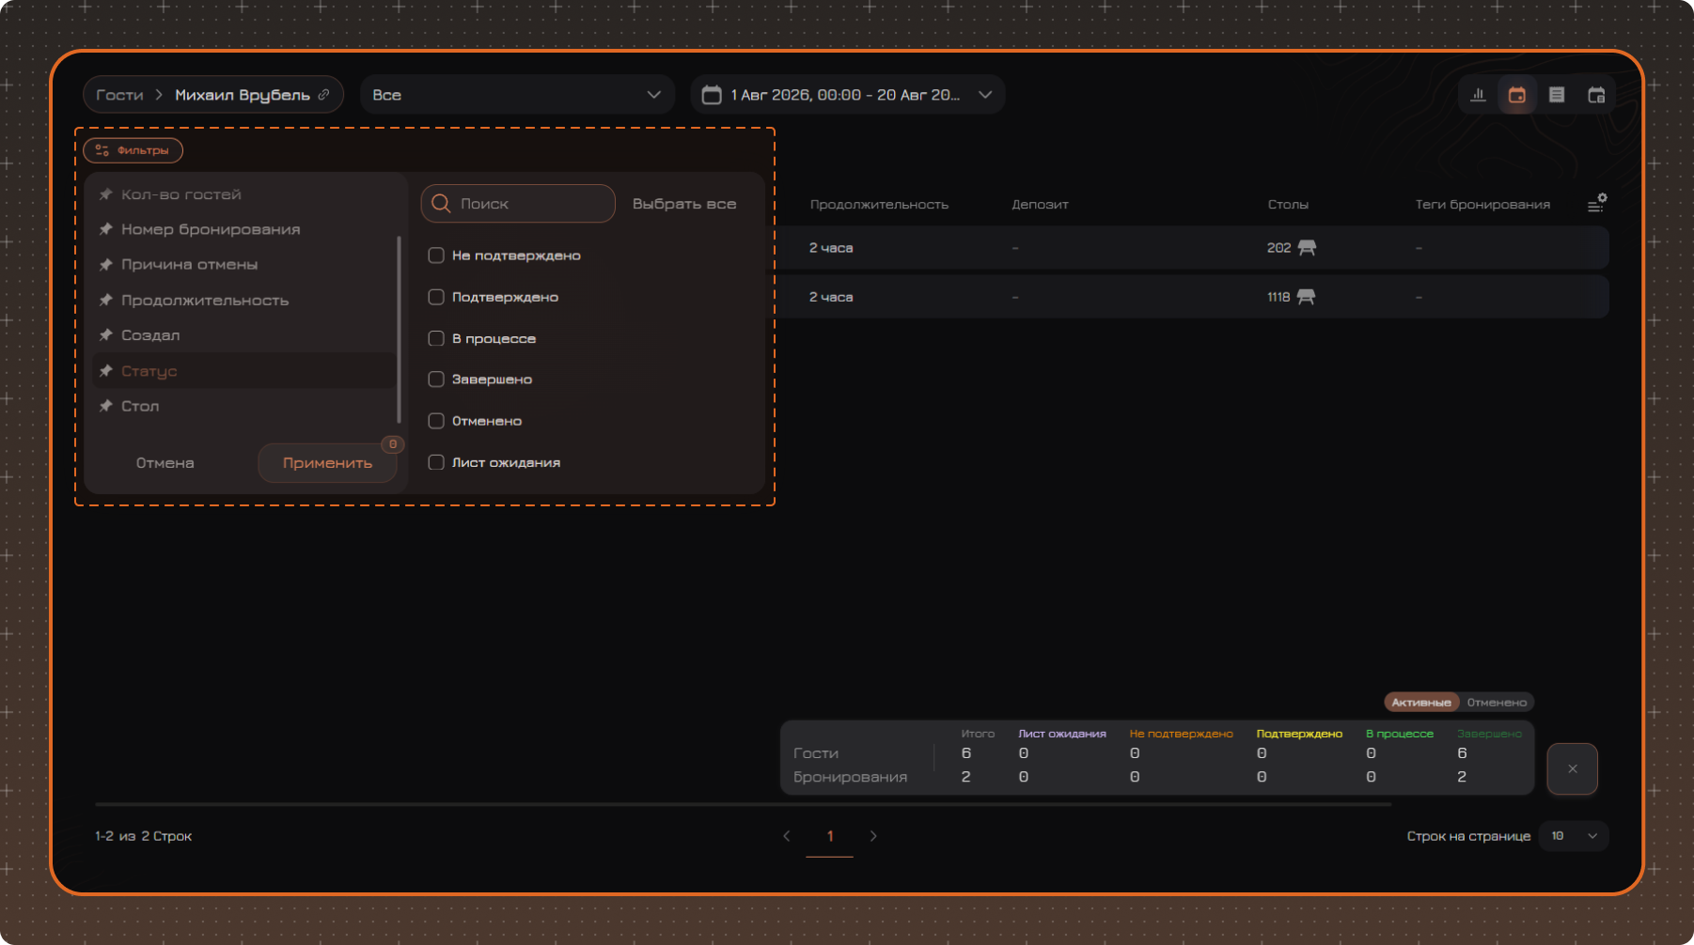Click the pin icon next to Статус
The image size is (1694, 945).
pyautogui.click(x=106, y=371)
